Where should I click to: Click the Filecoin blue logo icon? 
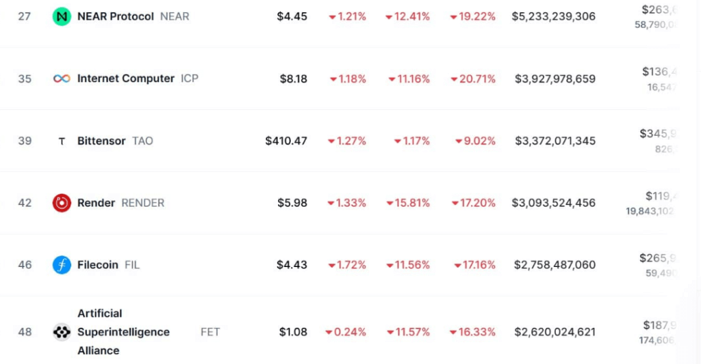(x=62, y=265)
